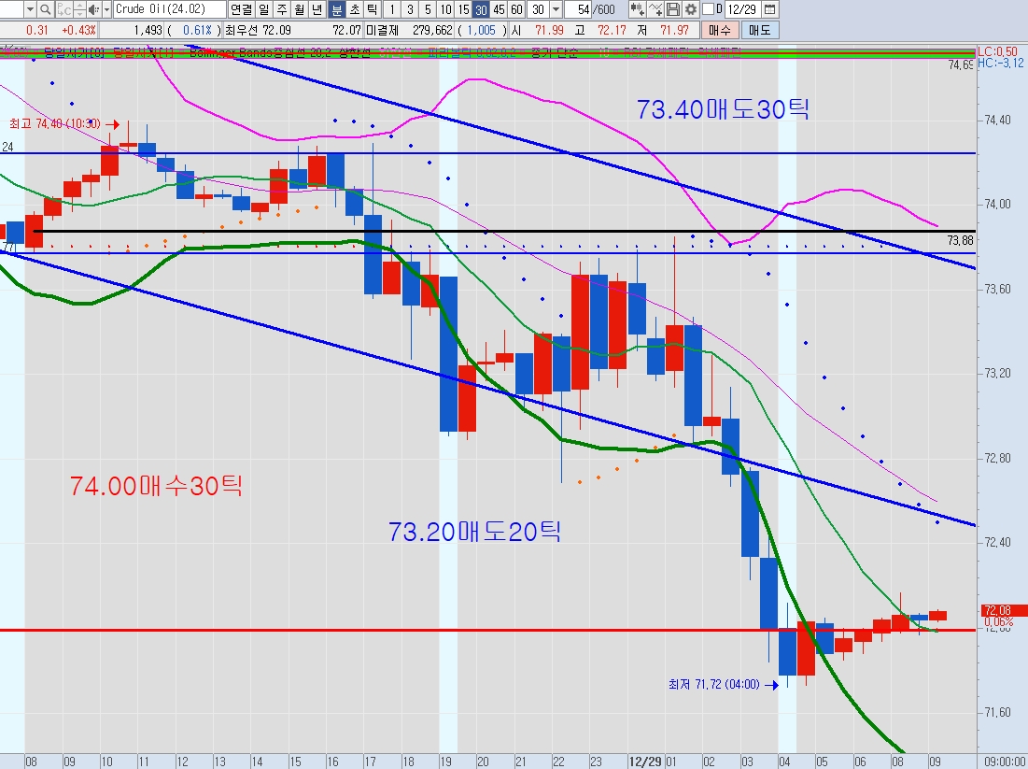Select the 60 minute interval tab

[x=515, y=9]
